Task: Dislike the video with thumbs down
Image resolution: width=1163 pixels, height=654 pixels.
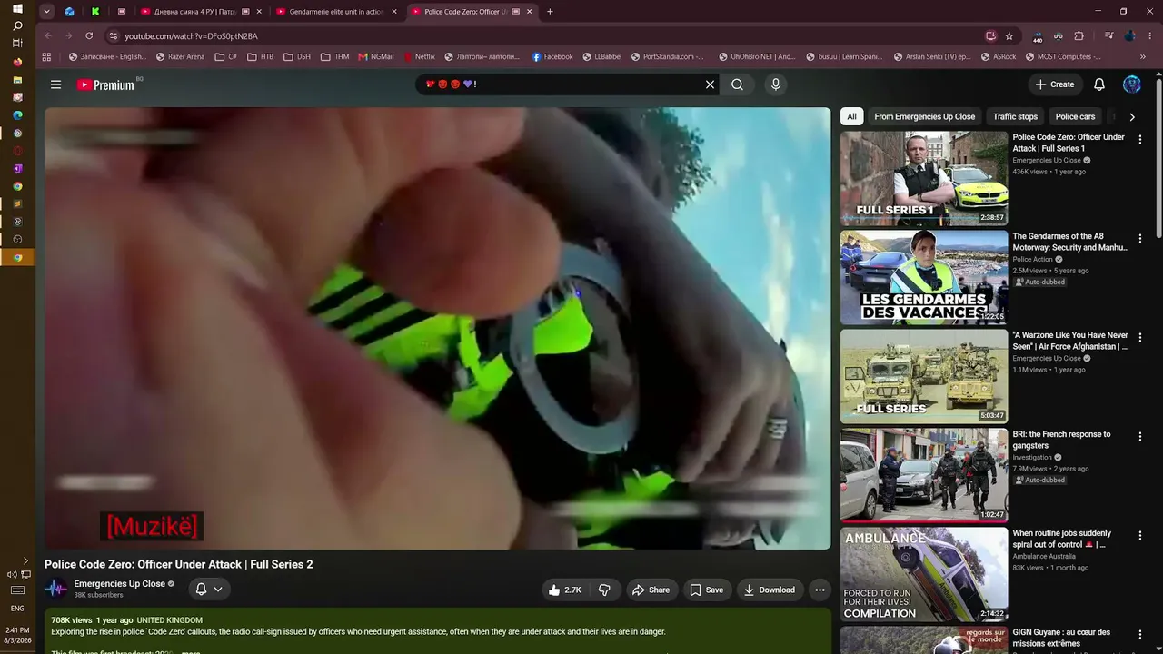Action: tap(604, 590)
